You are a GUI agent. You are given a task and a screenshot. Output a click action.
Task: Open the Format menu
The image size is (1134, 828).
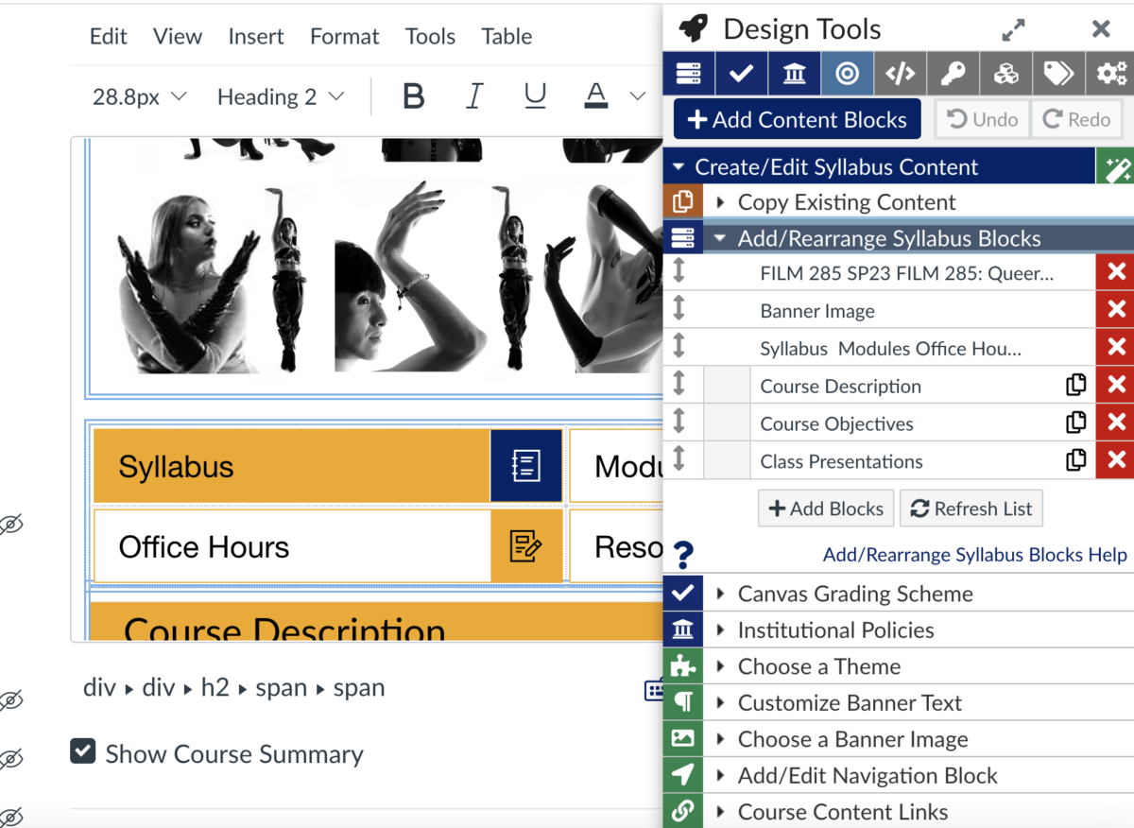(344, 36)
